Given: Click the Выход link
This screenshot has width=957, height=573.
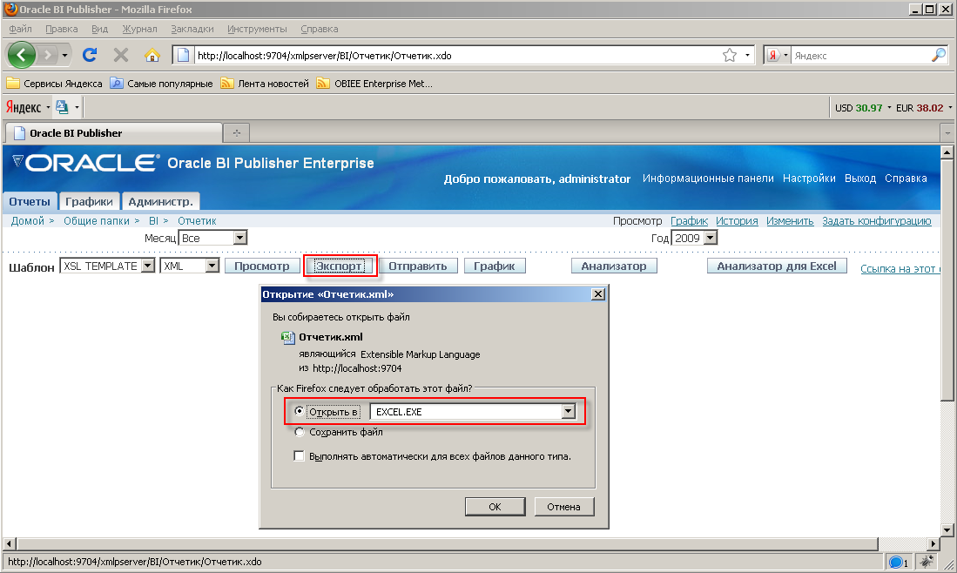Looking at the screenshot, I should click(x=860, y=179).
